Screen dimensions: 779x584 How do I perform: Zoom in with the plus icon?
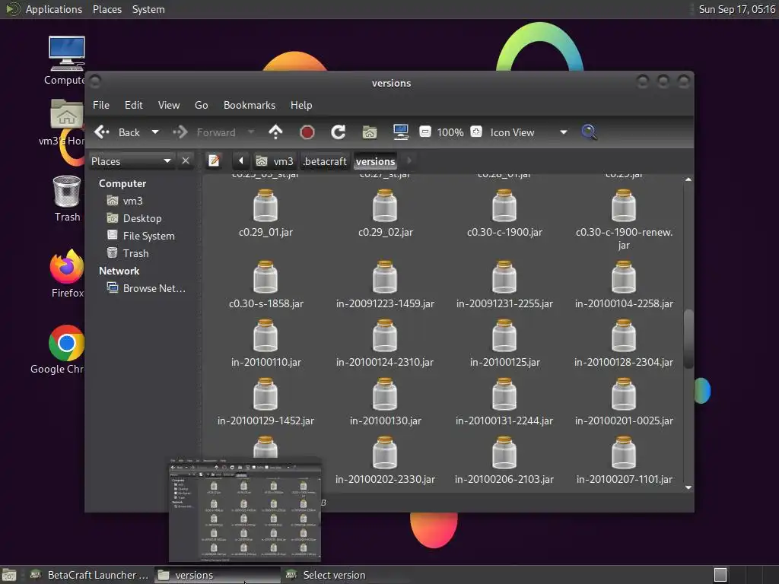[x=476, y=132]
